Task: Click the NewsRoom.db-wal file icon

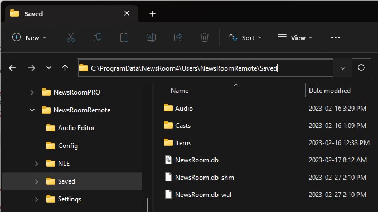Action: click(x=168, y=194)
